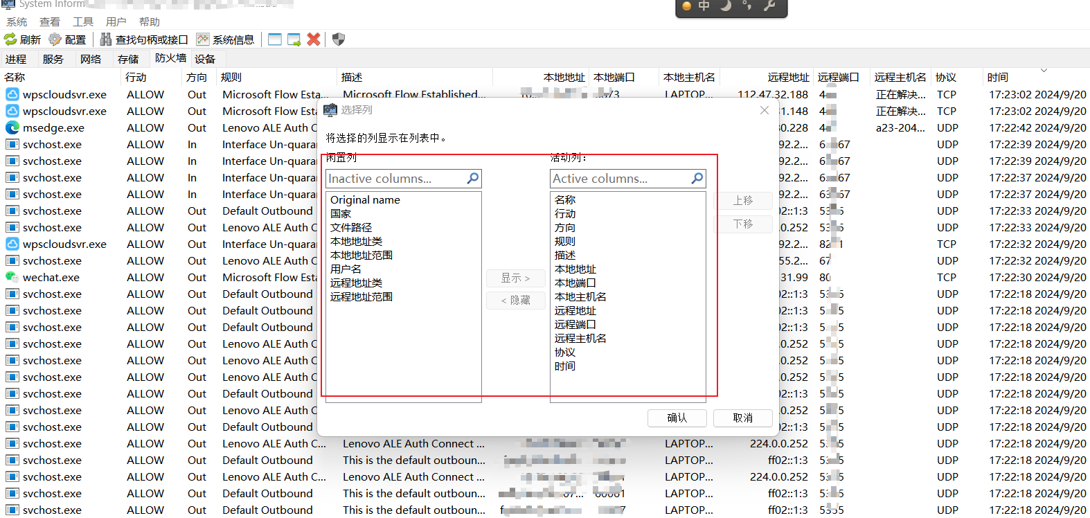Select 用户名 in inactive columns list
This screenshot has width=1090, height=518.
tap(346, 269)
